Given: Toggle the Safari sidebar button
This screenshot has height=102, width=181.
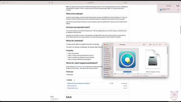Looking at the screenshot, I should [7, 3].
